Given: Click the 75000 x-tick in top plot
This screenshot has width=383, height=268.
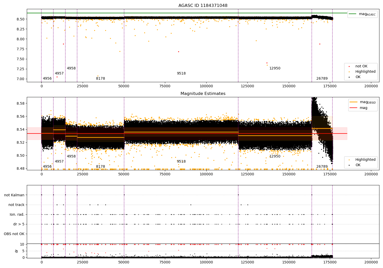Looking at the screenshot, I should pos(165,86).
